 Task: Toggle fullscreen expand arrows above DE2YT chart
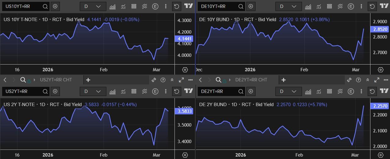pos(377,80)
